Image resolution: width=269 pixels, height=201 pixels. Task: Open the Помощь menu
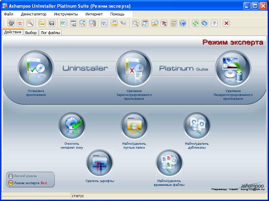117,14
